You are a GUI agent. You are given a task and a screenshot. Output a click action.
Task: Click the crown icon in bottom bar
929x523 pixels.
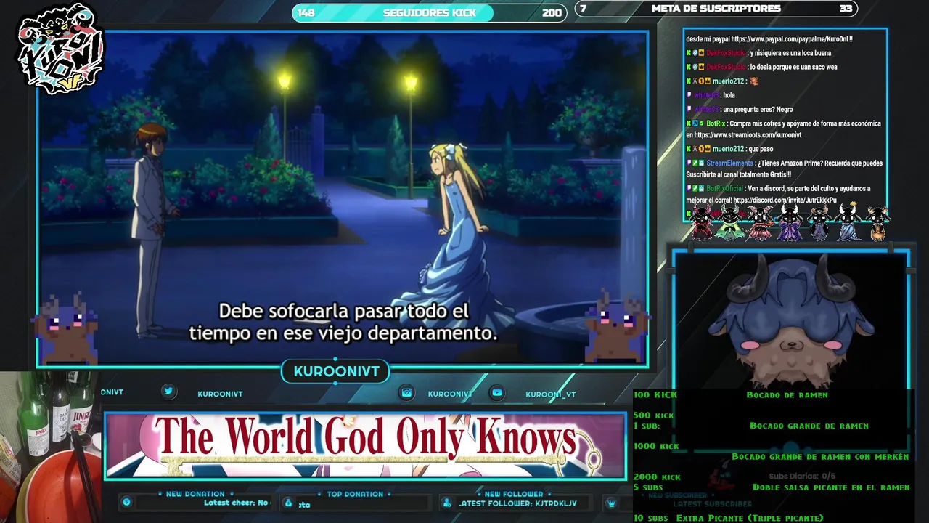[611, 503]
